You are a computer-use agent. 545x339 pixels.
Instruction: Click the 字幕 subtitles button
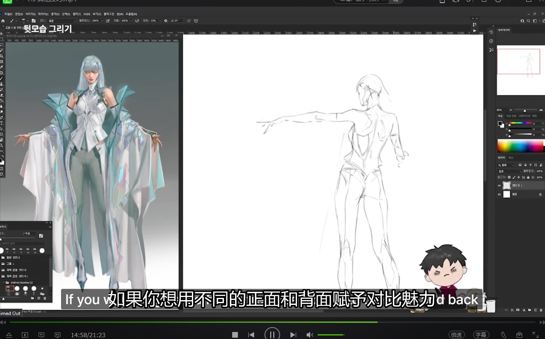pyautogui.click(x=481, y=334)
